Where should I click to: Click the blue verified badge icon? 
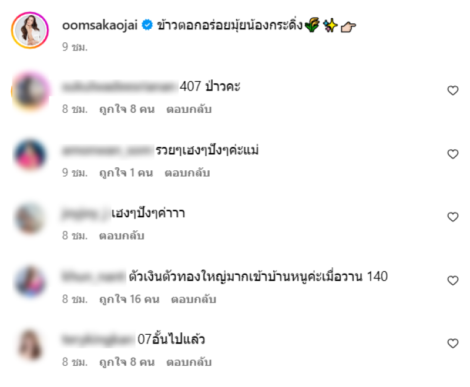coord(147,25)
